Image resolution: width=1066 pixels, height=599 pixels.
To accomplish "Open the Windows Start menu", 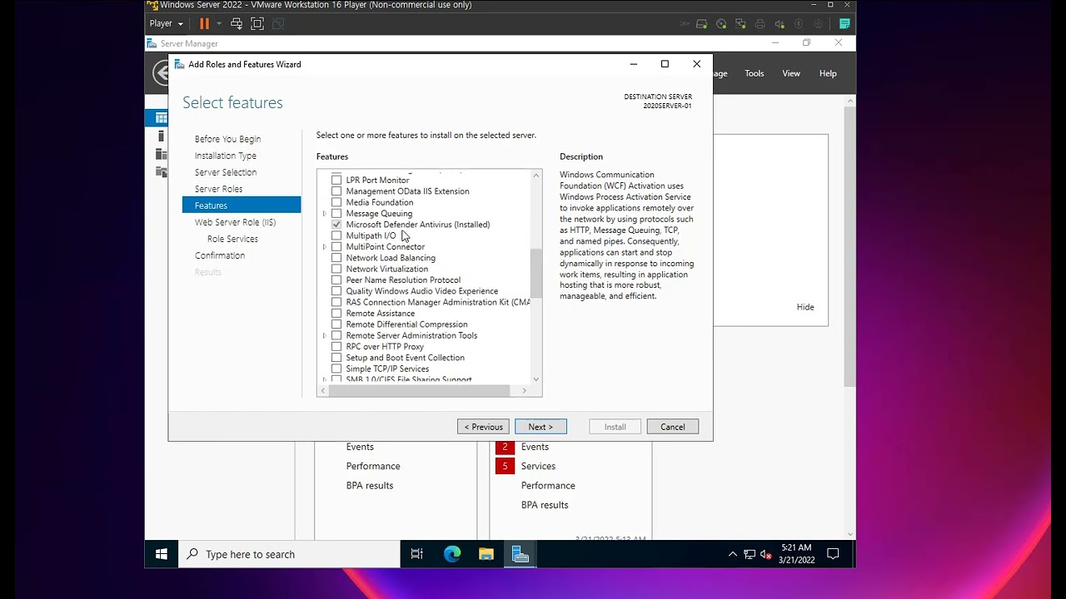I will click(x=162, y=554).
